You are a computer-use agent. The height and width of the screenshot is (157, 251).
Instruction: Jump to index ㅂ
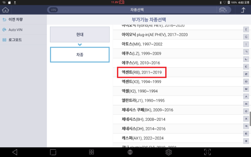click(246, 89)
